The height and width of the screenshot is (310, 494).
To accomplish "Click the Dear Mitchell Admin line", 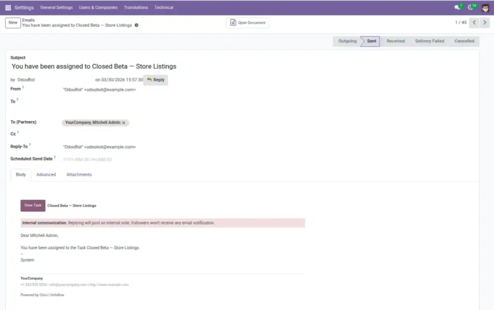I will pyautogui.click(x=40, y=236).
